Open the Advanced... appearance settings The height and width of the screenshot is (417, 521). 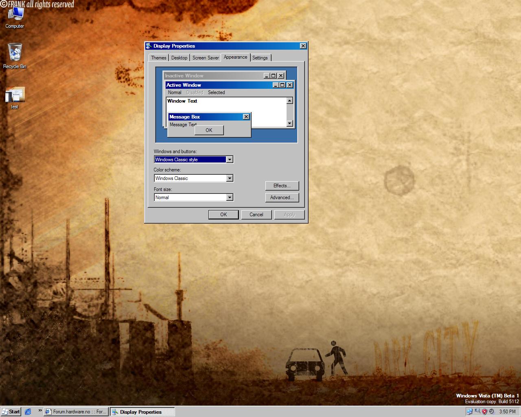(x=282, y=198)
